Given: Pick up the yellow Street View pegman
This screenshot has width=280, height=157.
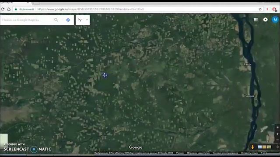Looking at the screenshot, I should [x=252, y=147].
